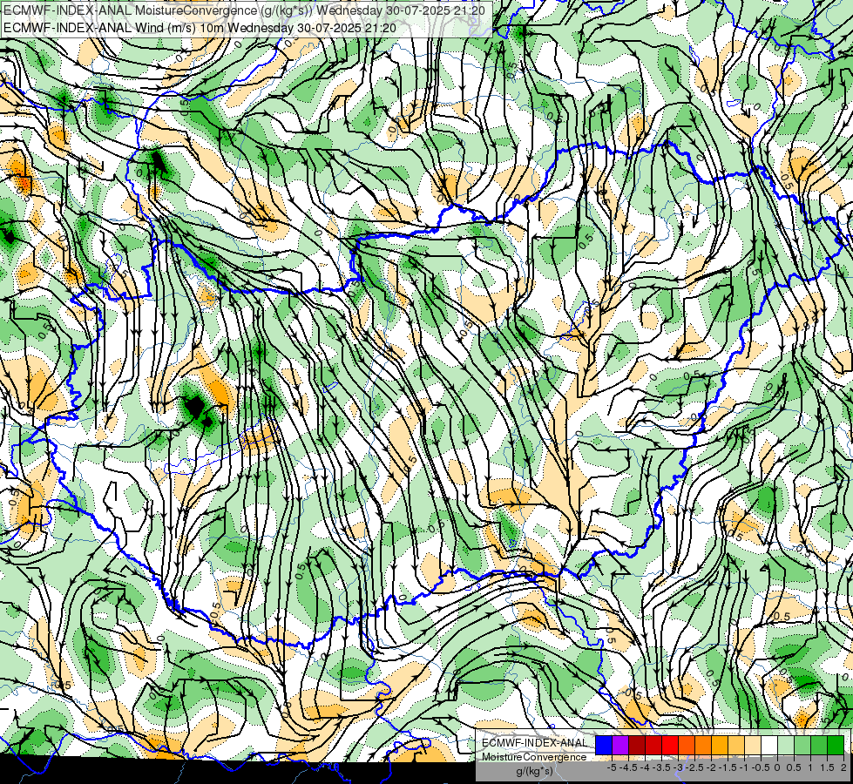The height and width of the screenshot is (784, 853).
Task: Click the -4 legend tick label
Action: [x=646, y=767]
